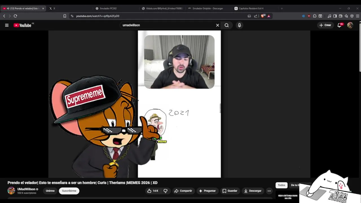The image size is (361, 203).
Task: Click the Unirme button
Action: (x=50, y=191)
